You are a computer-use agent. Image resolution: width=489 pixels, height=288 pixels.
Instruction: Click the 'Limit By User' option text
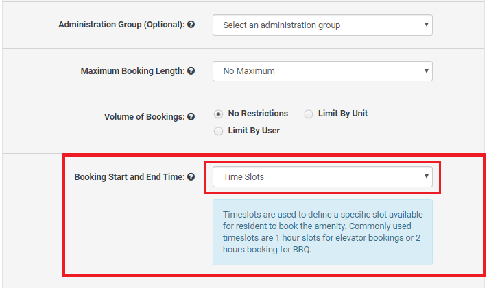tap(254, 131)
